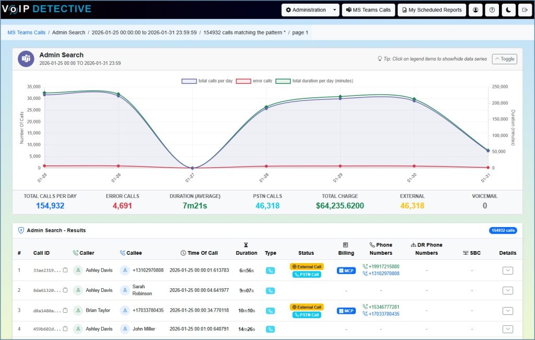Click Brian Taylor's caller avatar icon

click(78, 310)
